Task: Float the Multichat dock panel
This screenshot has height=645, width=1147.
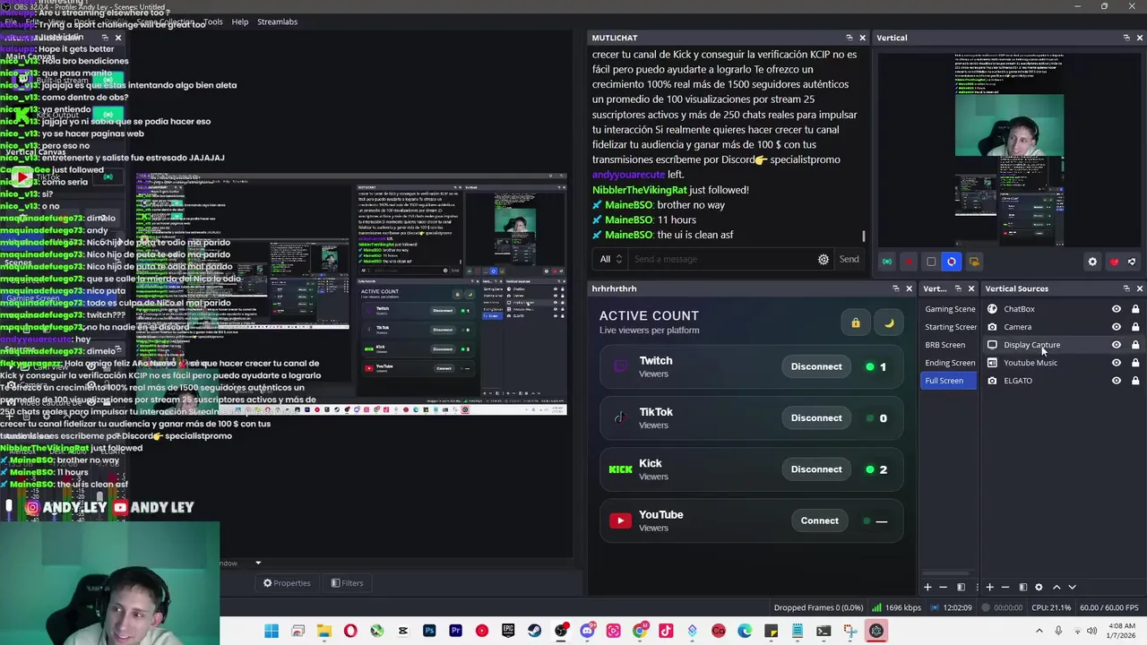Action: tap(849, 38)
